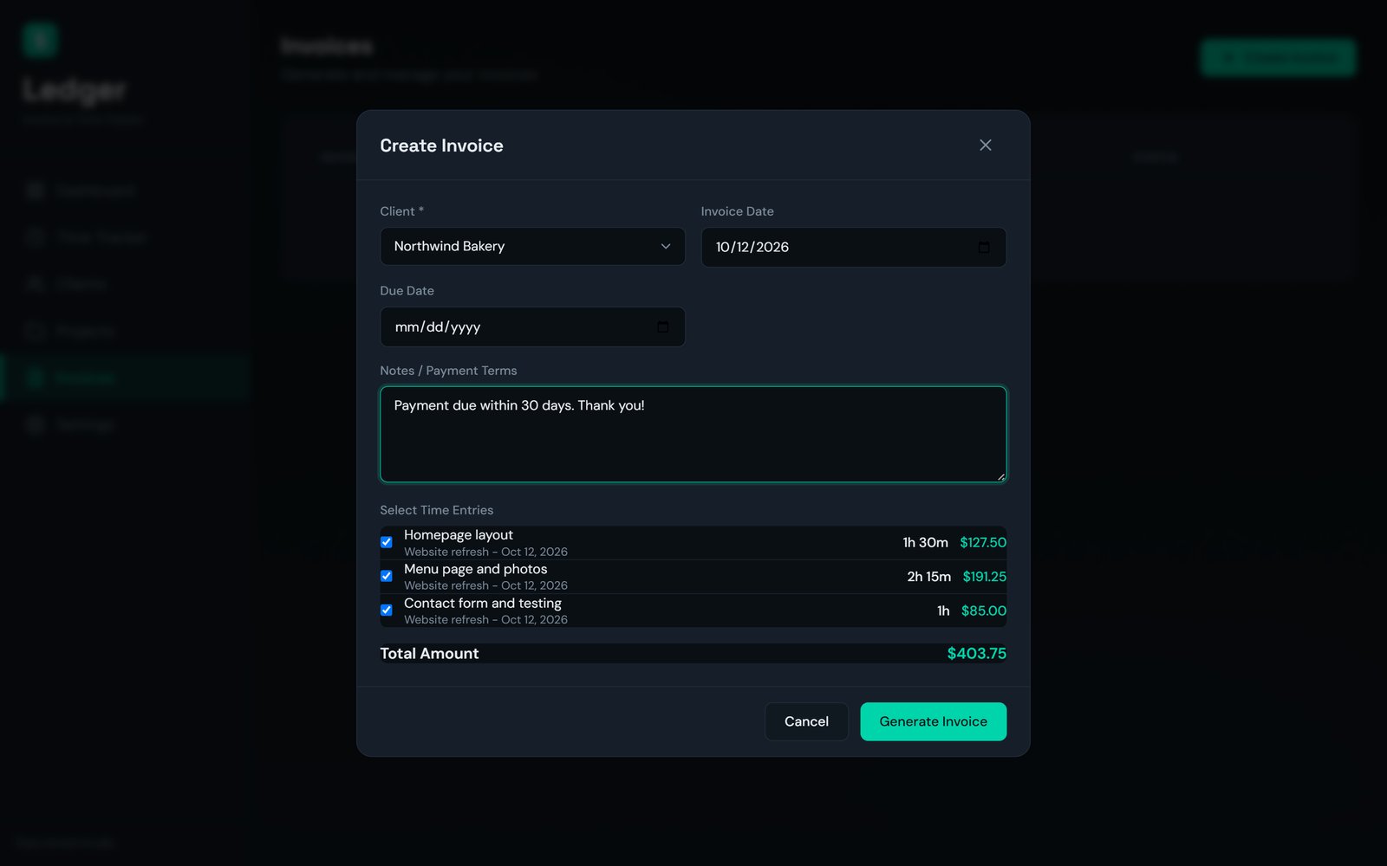1387x866 pixels.
Task: Click the "Due Date" label
Action: point(407,291)
